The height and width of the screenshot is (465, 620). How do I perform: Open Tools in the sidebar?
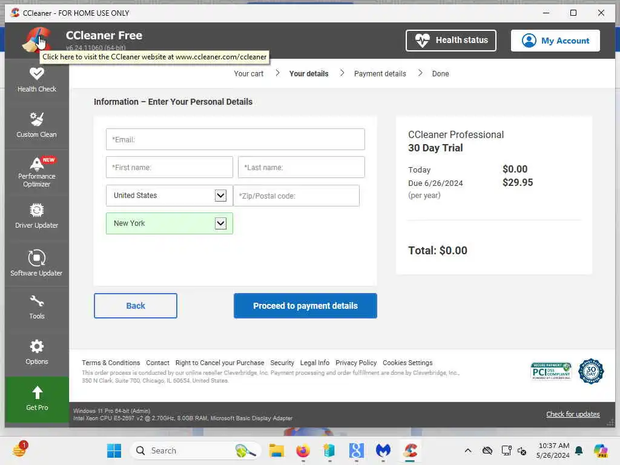point(37,307)
